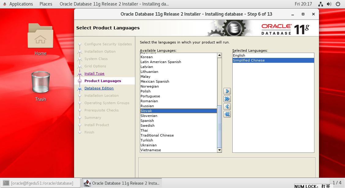Select Korean in Available Languages
This screenshot has width=345, height=188.
click(x=178, y=57)
